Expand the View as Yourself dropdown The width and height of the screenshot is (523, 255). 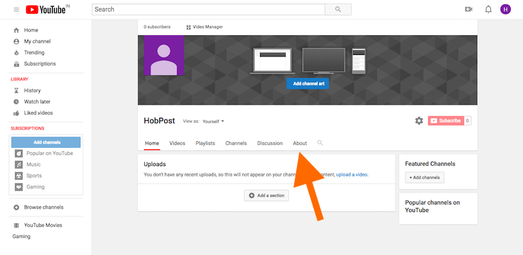pyautogui.click(x=214, y=122)
